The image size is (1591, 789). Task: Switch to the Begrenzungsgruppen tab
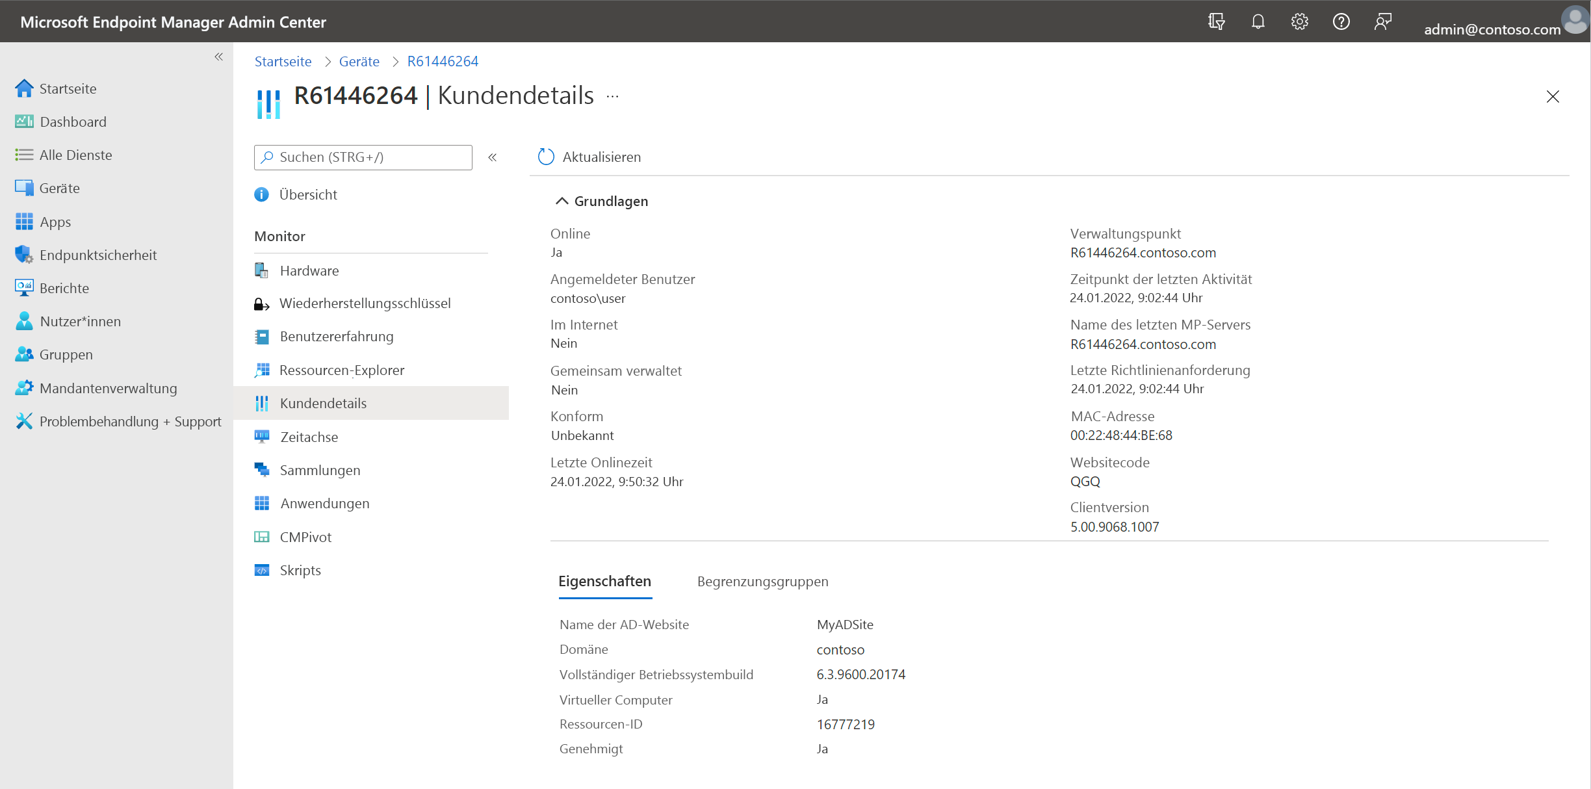tap(762, 581)
